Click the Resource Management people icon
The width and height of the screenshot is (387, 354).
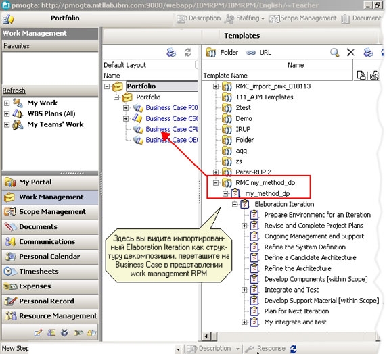[x=10, y=315]
